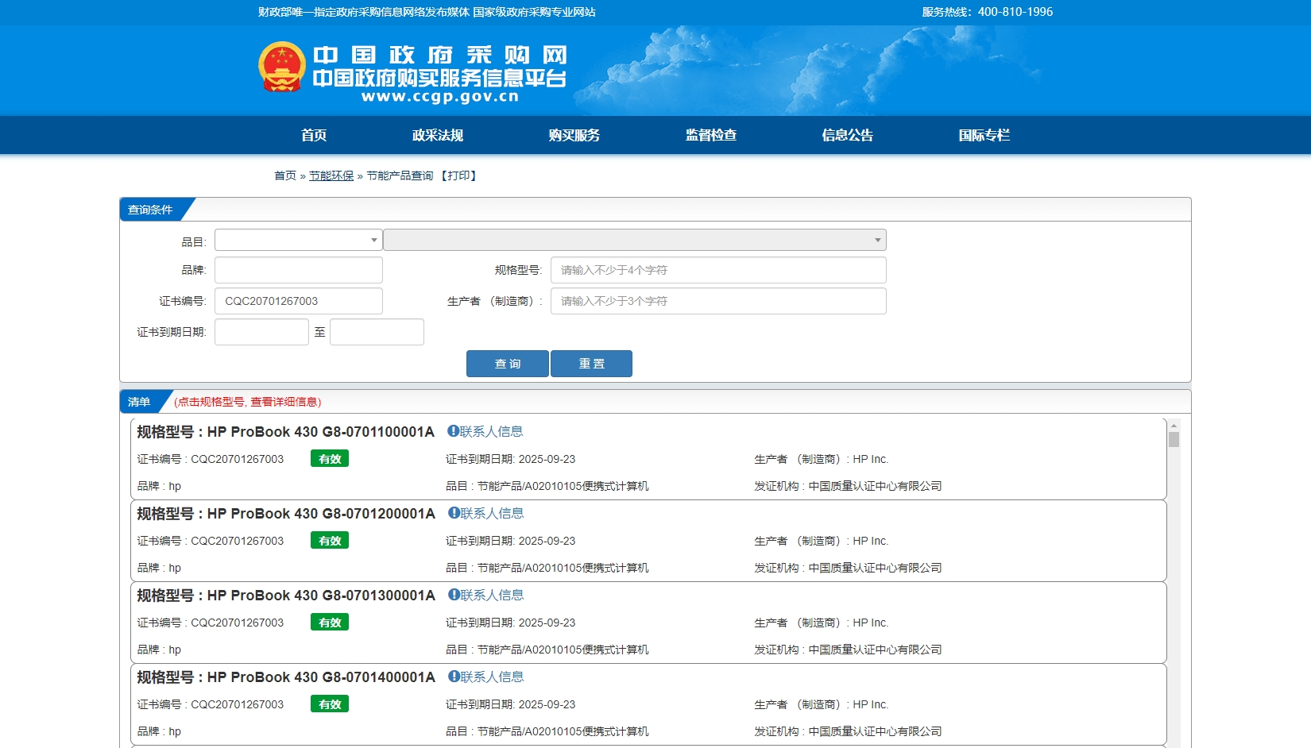Click the 规格型号 model input field

pos(718,270)
